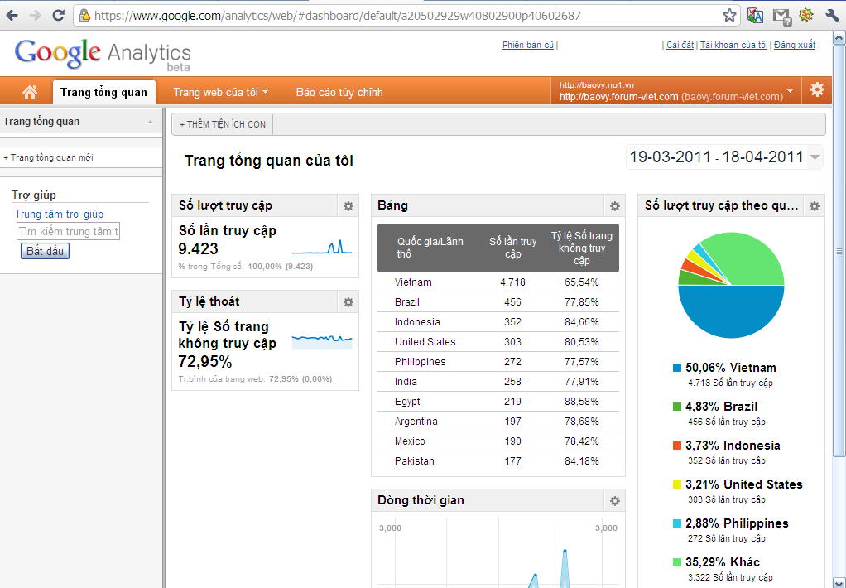This screenshot has height=588, width=846.
Task: Open settings gear of Tỷ lệ thoát widget
Action: [348, 301]
